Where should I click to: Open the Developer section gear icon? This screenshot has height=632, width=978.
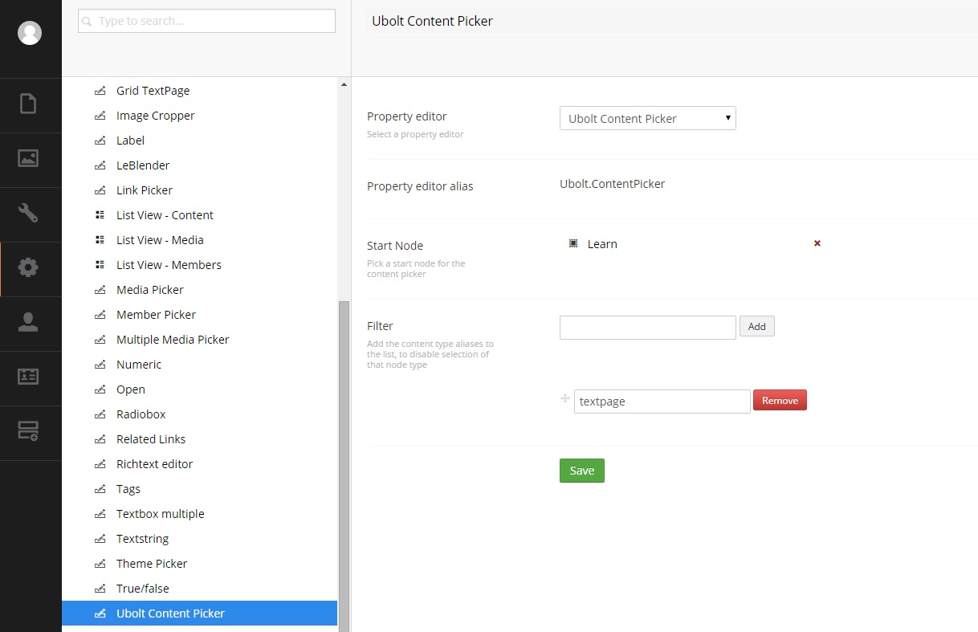click(28, 267)
